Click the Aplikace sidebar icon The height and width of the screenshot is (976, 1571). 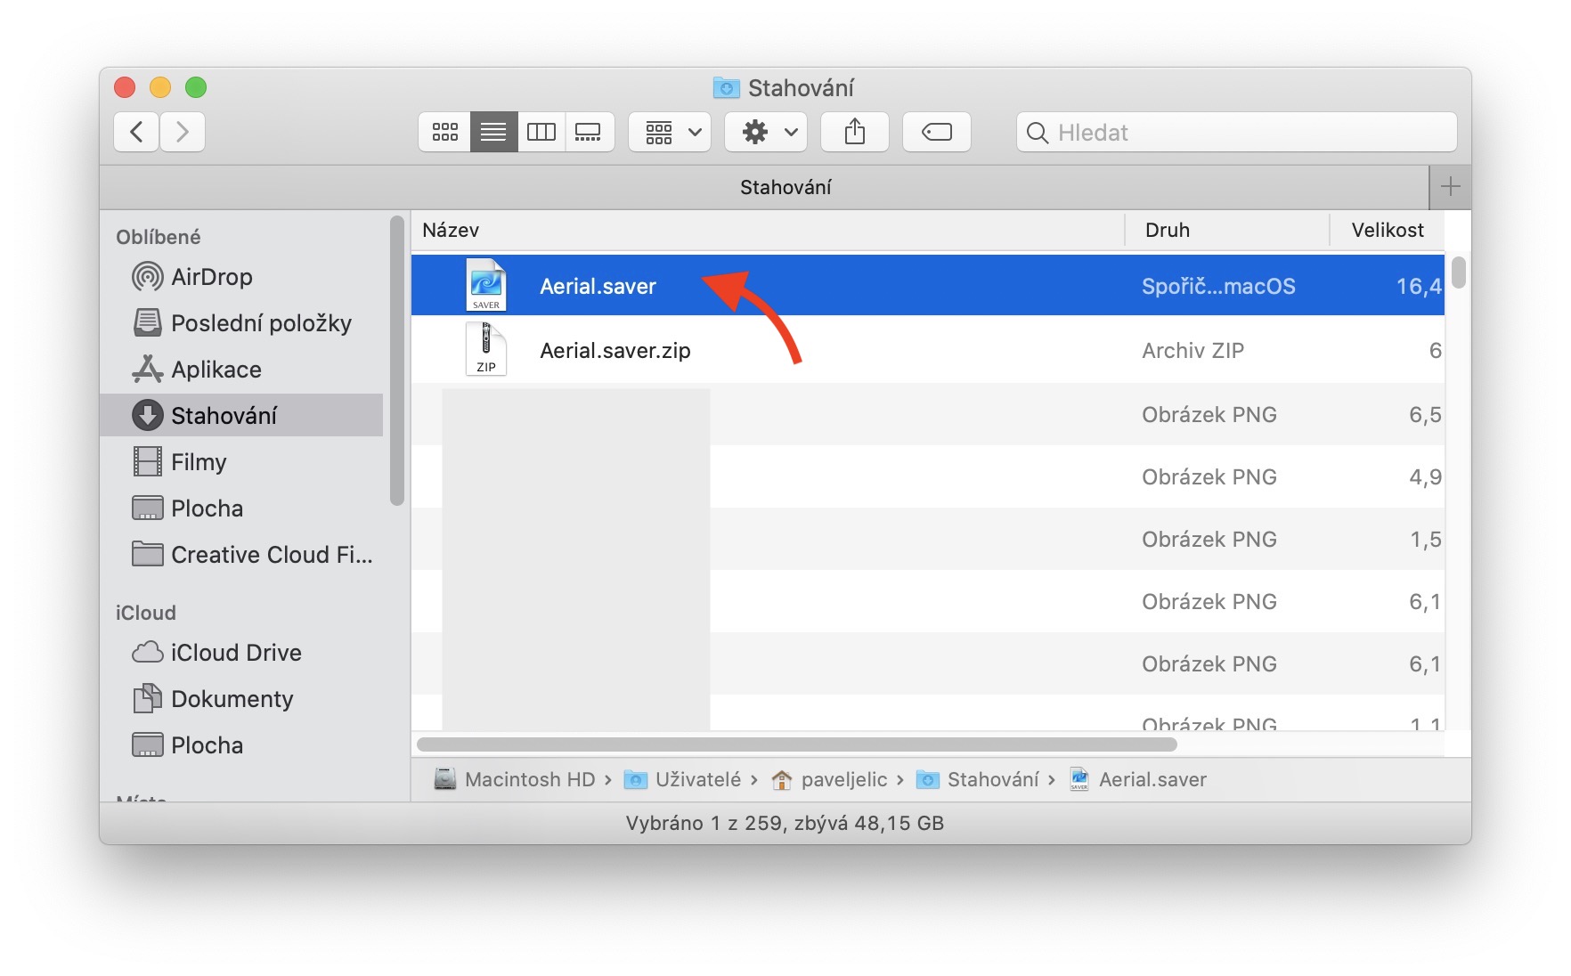(147, 369)
